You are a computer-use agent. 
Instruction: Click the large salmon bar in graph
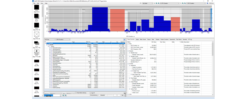[117, 20]
